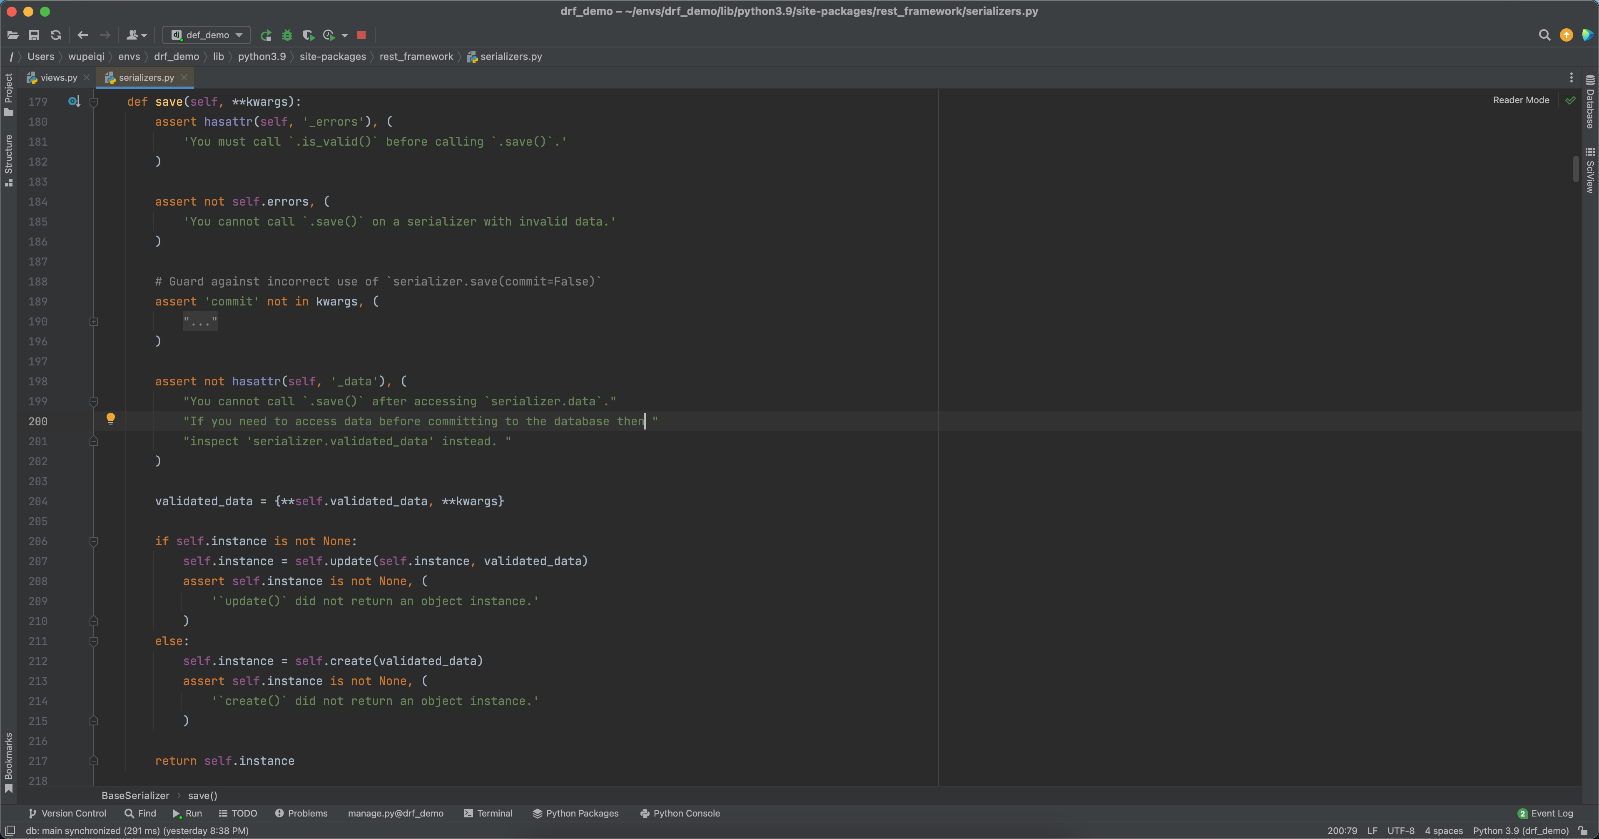
Task: Switch to the views.py tab
Action: [x=58, y=77]
